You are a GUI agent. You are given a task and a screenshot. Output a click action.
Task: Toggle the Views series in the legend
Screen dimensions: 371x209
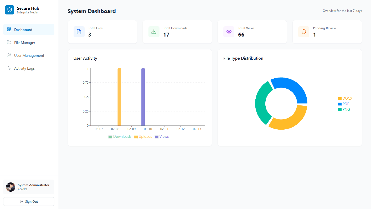point(162,136)
